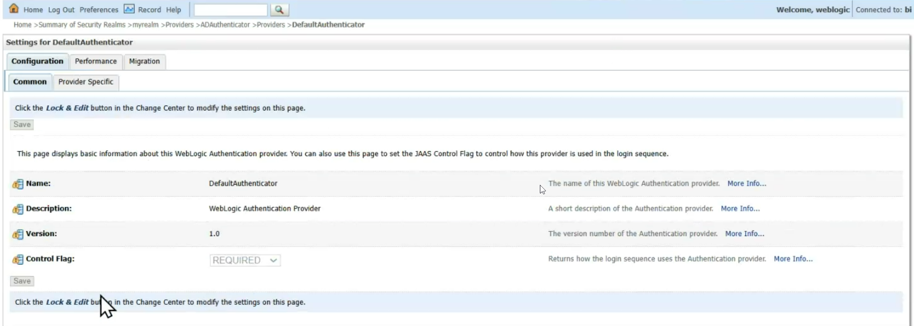Open the Help link
Viewport: 914px width, 326px height.
(x=173, y=10)
